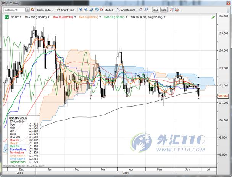The width and height of the screenshot is (232, 177).
Task: Click the green Fx instrument icon
Action: [x=6, y=17]
